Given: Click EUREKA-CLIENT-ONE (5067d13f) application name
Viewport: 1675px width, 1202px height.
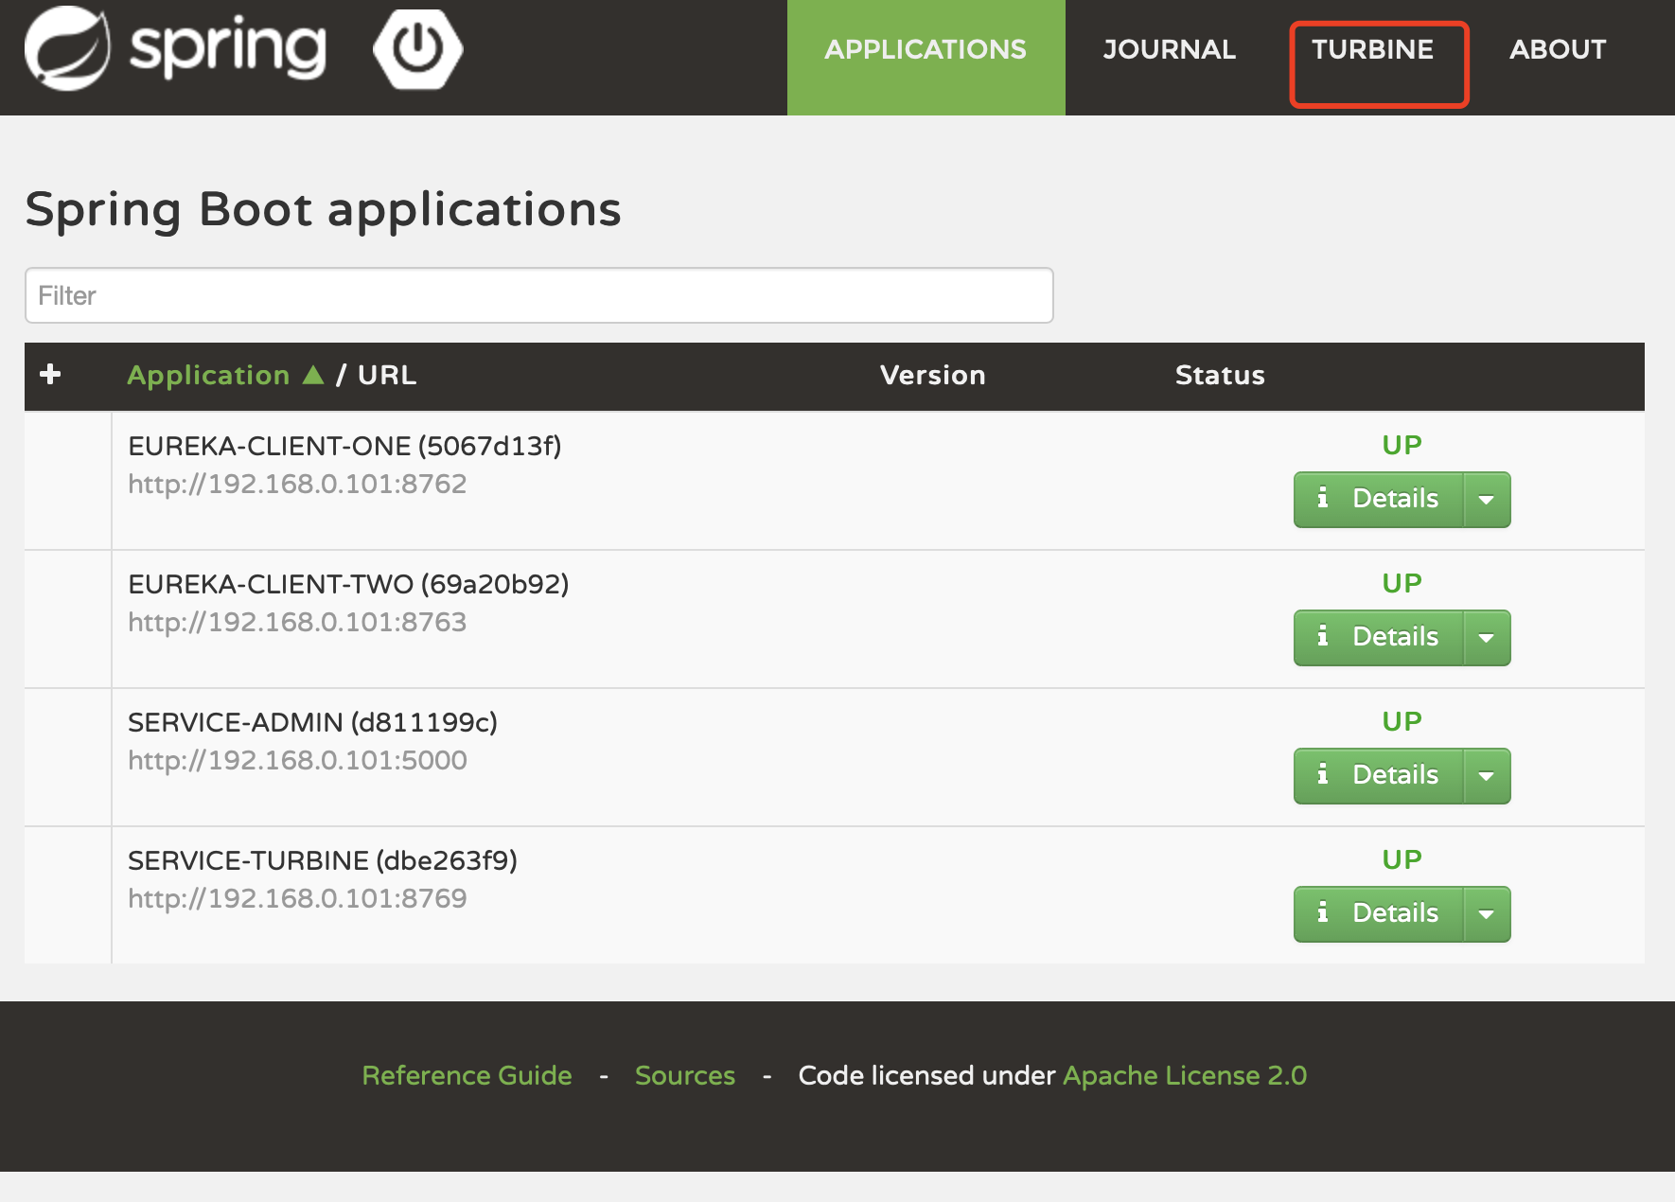Looking at the screenshot, I should 344,446.
